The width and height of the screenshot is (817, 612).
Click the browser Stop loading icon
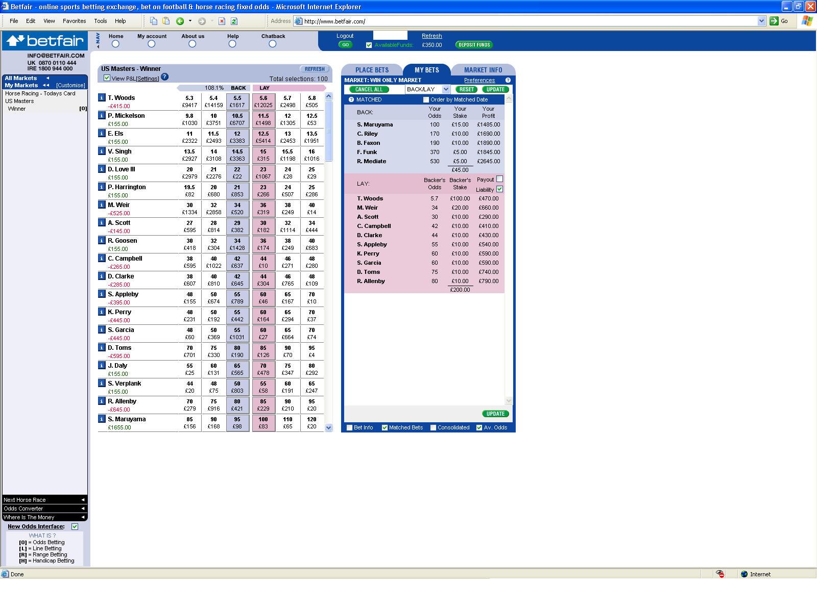click(222, 21)
